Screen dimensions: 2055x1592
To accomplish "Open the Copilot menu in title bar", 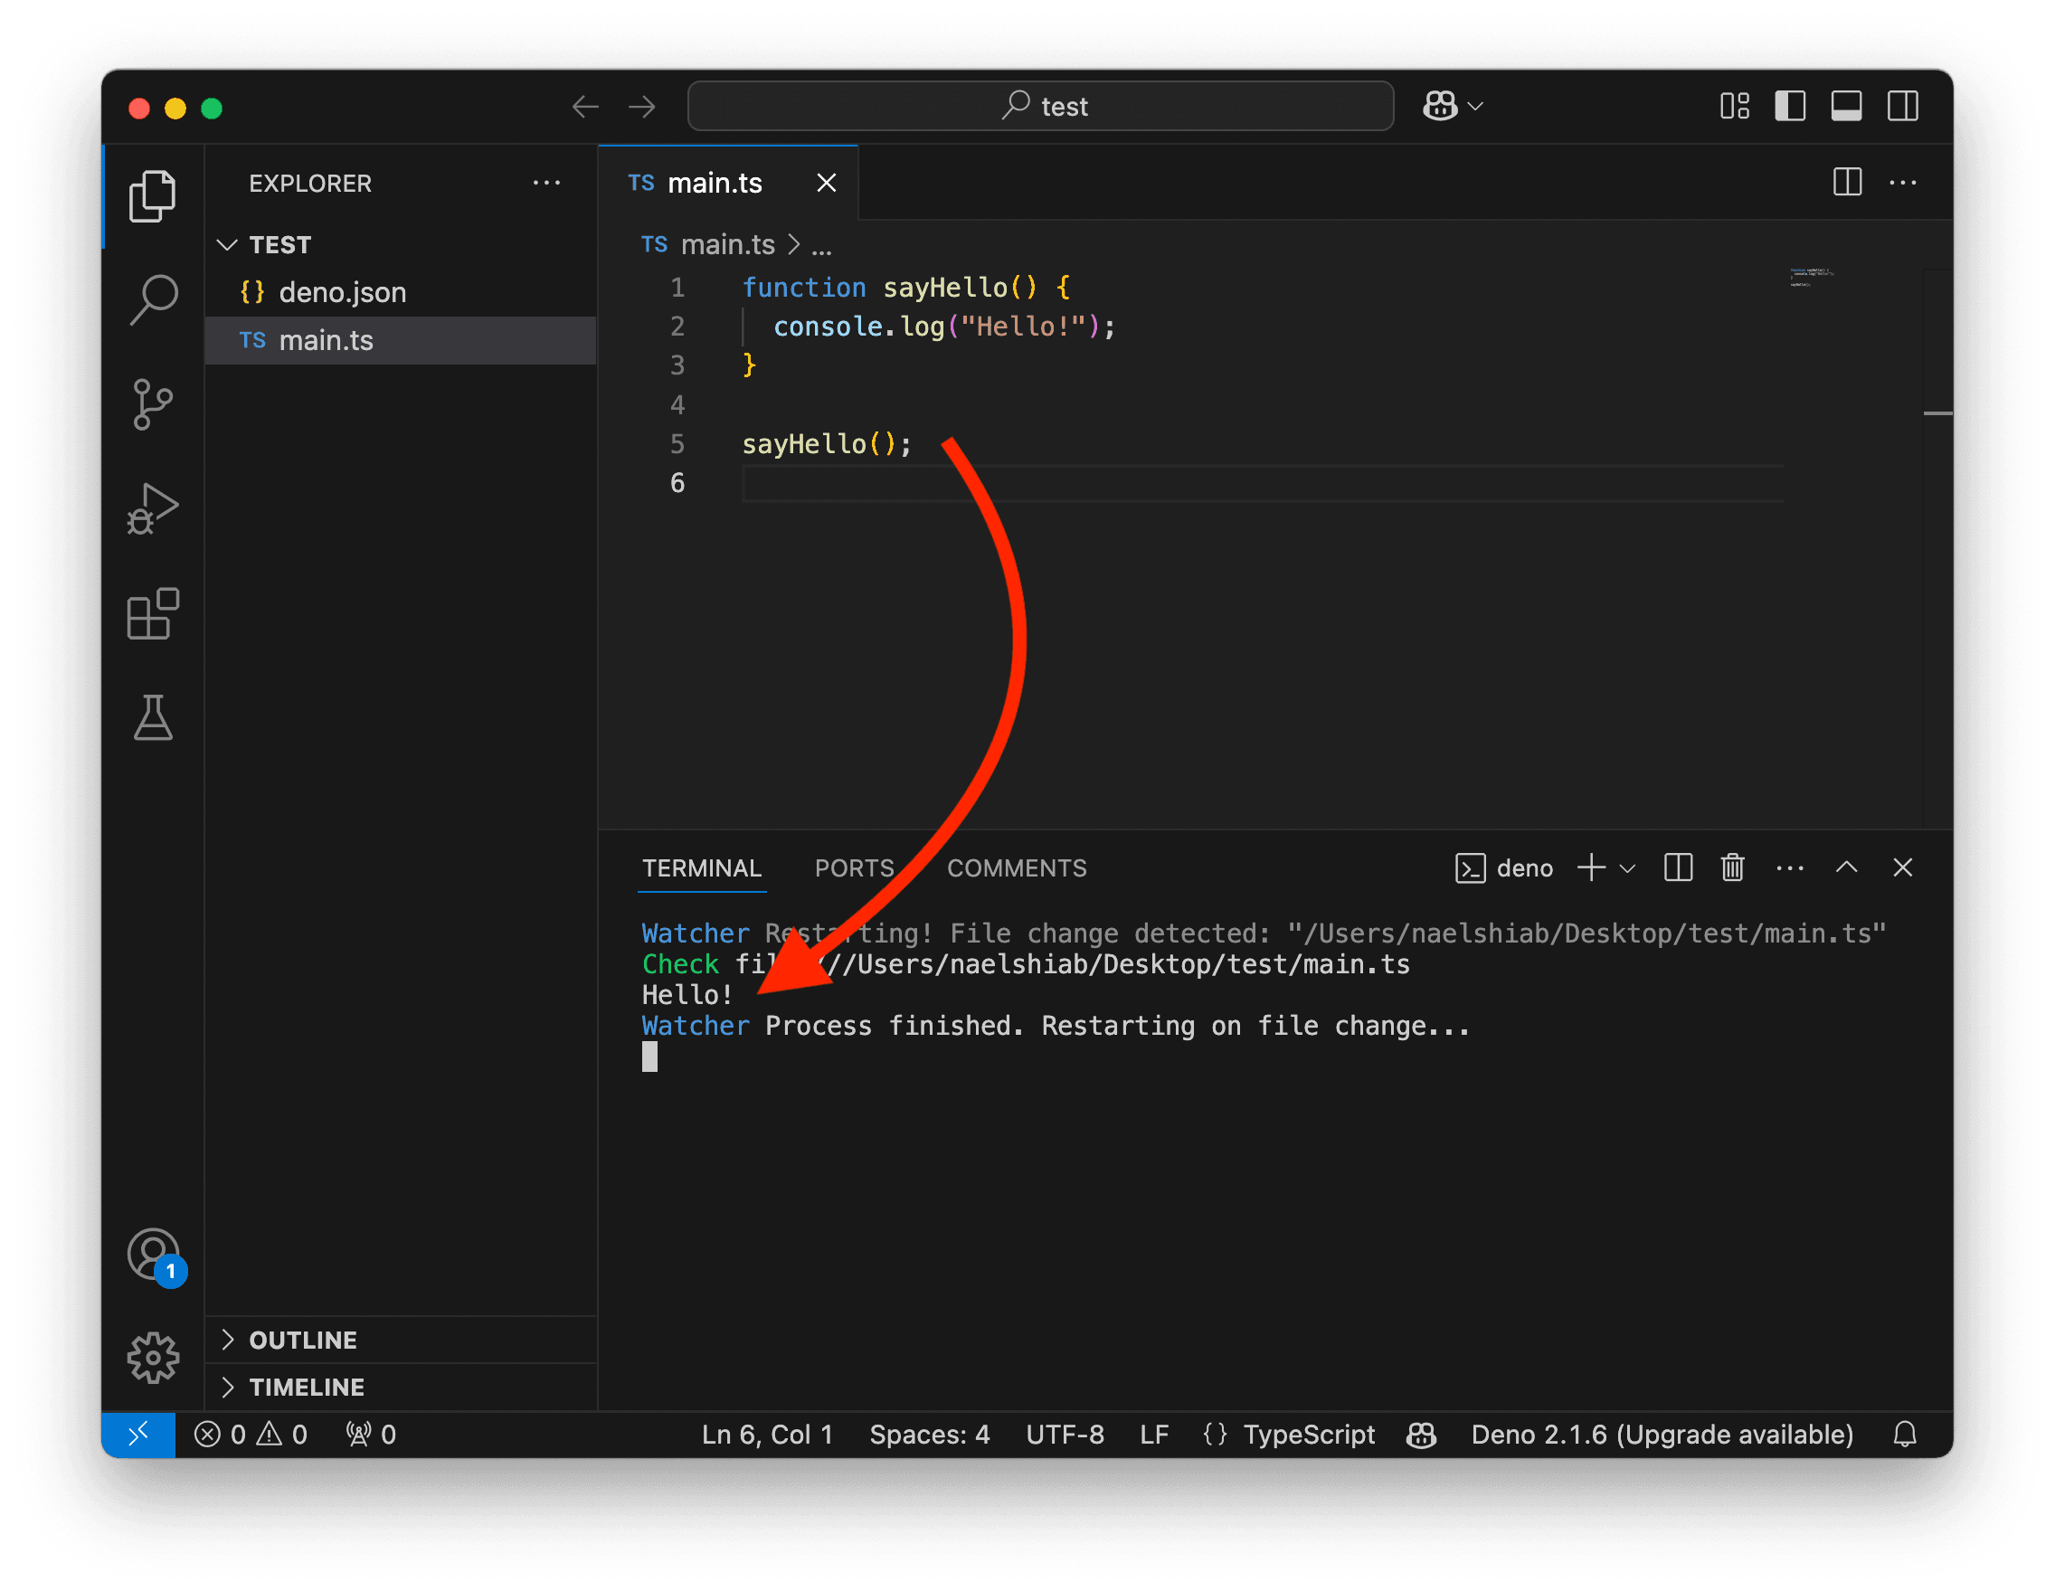I will 1452,106.
